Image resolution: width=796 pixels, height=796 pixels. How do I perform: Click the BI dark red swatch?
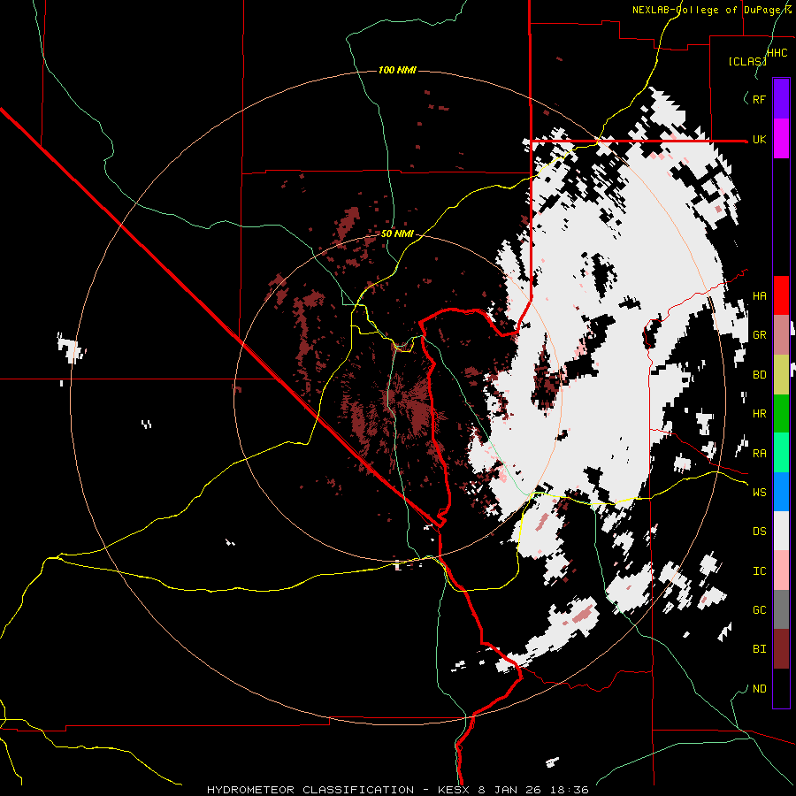coord(781,649)
